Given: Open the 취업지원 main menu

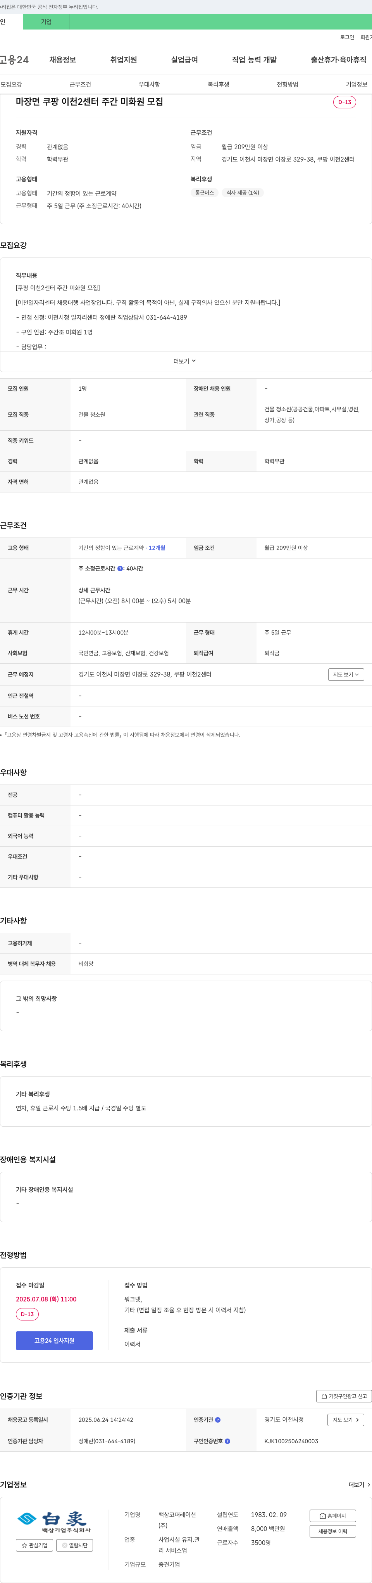Looking at the screenshot, I should [x=123, y=59].
